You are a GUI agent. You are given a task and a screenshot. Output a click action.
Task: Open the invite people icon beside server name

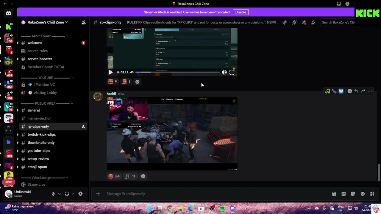pyautogui.click(x=84, y=22)
